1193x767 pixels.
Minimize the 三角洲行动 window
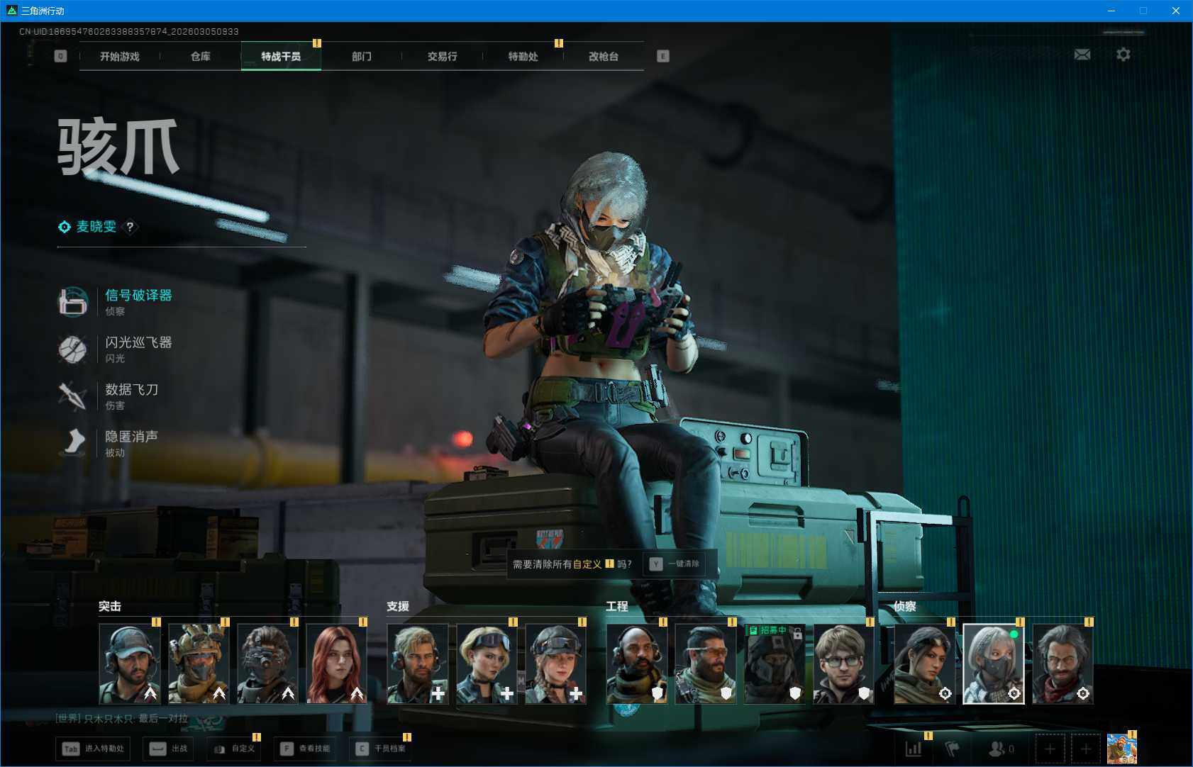(1111, 11)
